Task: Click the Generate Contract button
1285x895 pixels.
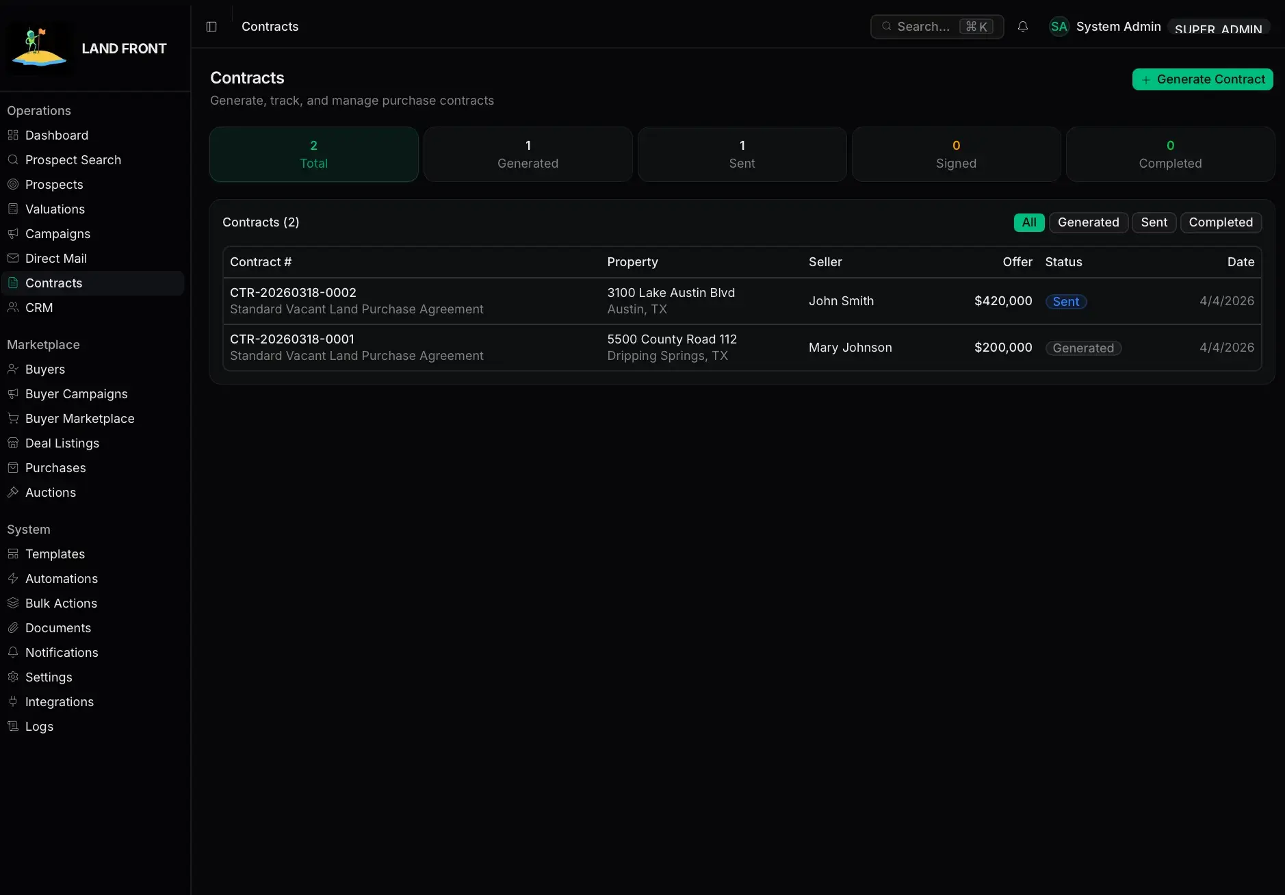Action: [1202, 79]
